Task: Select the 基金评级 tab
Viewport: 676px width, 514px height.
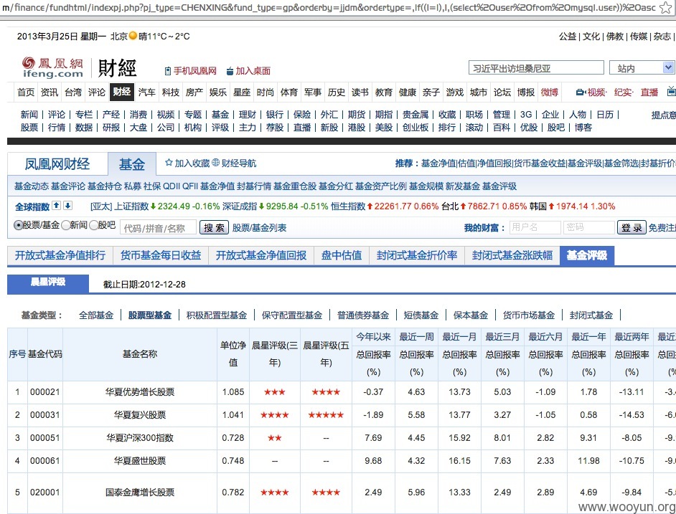Action: click(x=587, y=255)
